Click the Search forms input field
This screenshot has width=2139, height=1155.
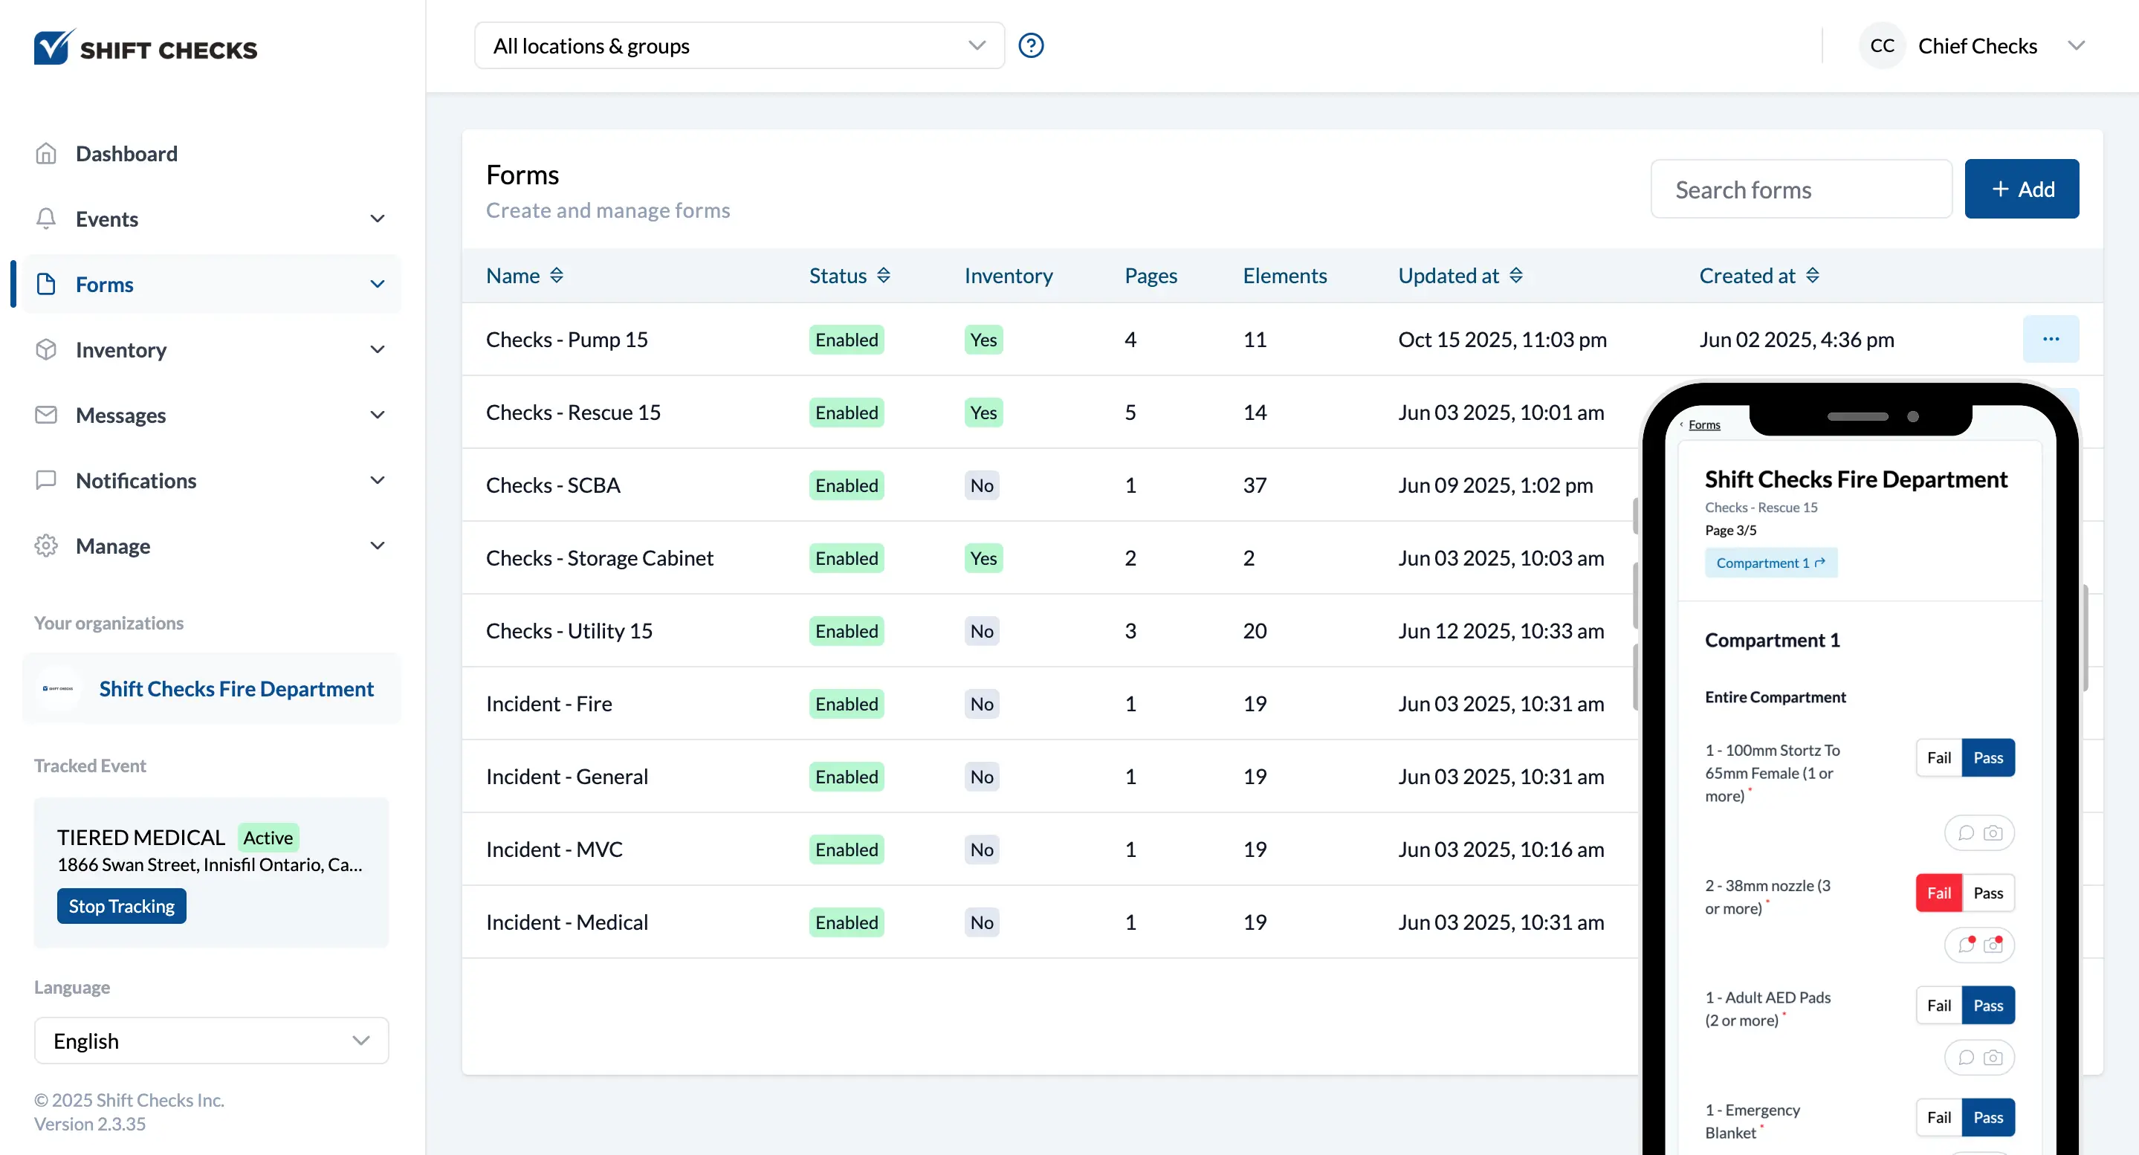[1800, 190]
